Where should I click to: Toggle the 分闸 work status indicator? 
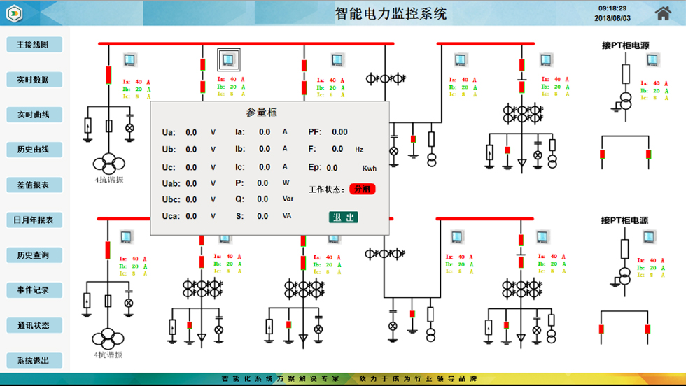[363, 189]
